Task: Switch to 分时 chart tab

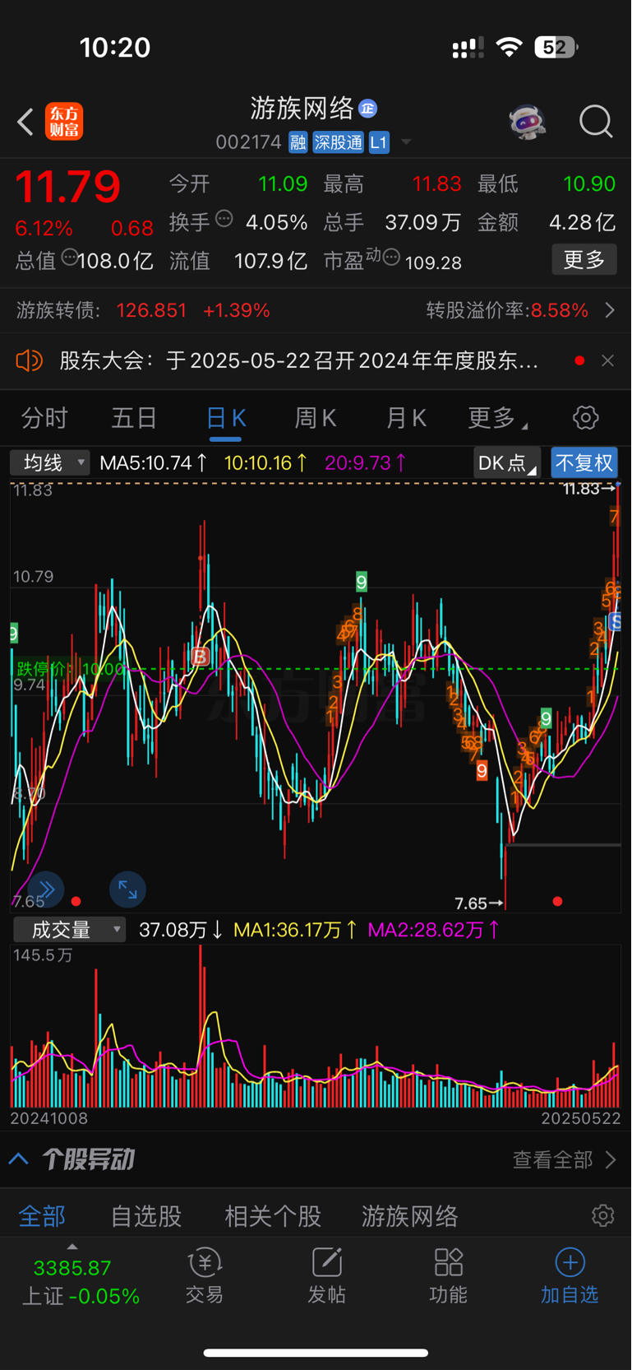Action: click(x=44, y=418)
